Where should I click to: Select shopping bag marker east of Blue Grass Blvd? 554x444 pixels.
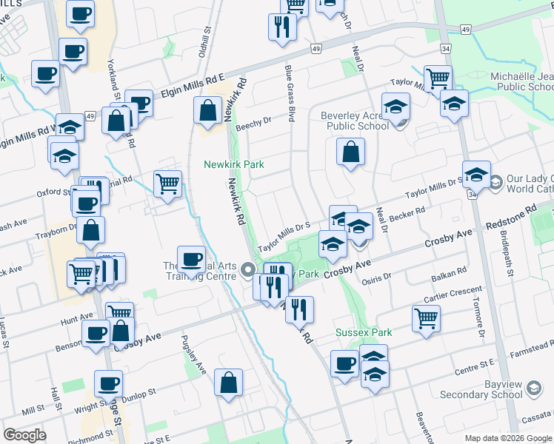click(350, 153)
